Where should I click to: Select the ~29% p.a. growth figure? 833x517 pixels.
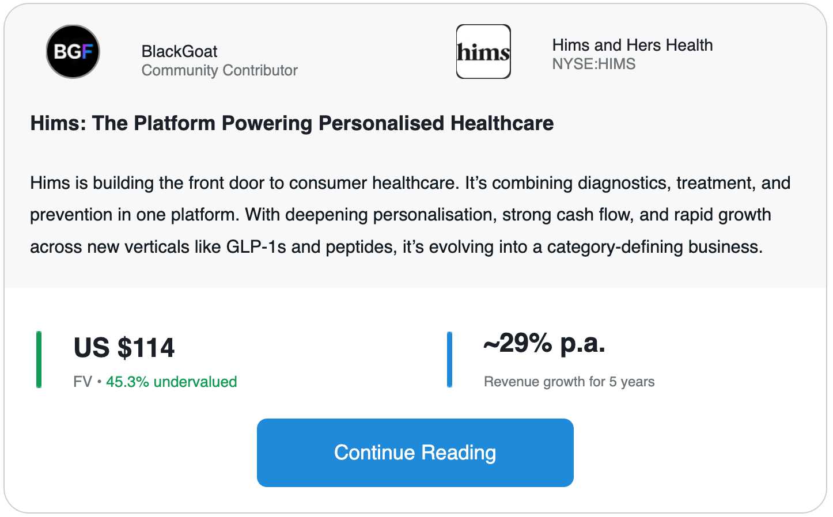pos(544,344)
